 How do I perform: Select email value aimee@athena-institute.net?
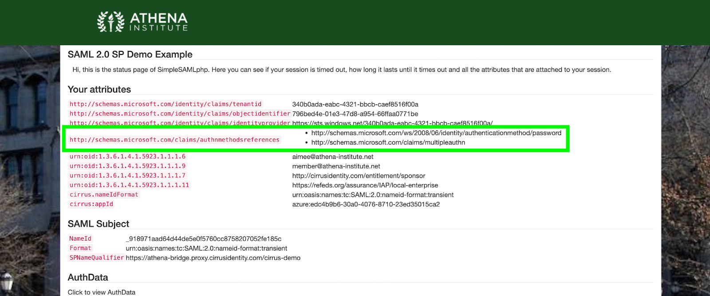(333, 157)
